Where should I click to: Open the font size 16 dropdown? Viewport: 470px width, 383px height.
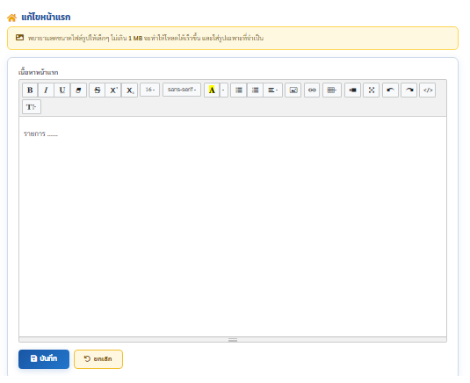[150, 90]
